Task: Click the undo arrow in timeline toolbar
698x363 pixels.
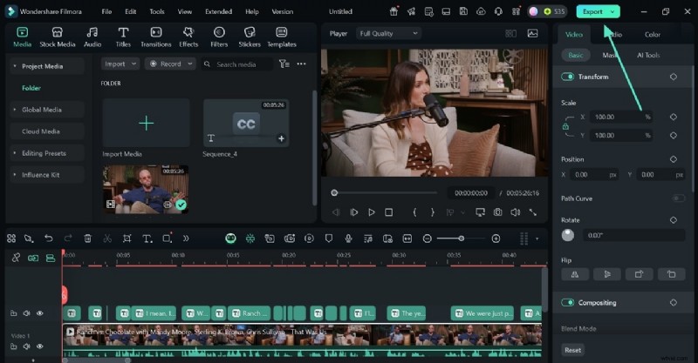Action: point(49,239)
